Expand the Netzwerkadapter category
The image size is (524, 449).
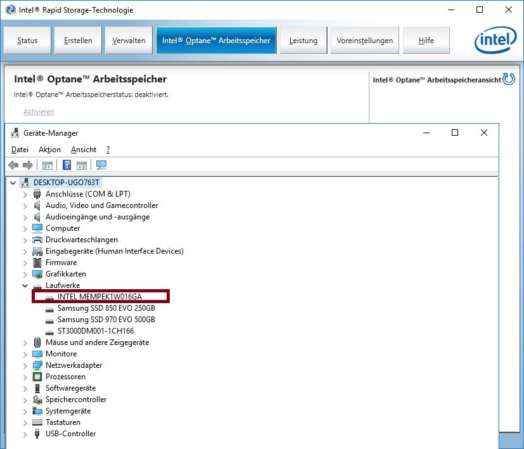click(x=25, y=366)
